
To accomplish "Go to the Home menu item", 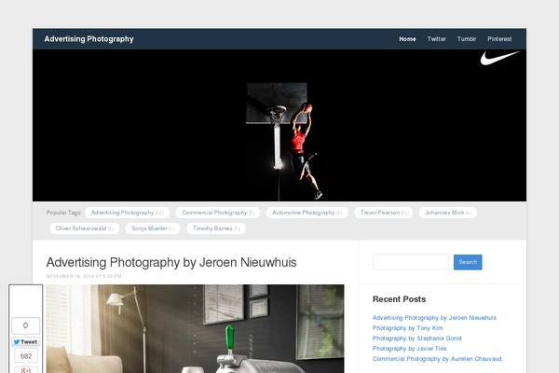I will coord(407,39).
